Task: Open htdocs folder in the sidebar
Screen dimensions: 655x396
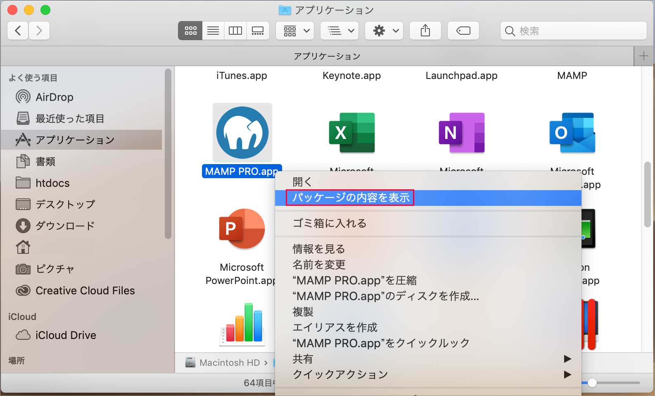Action: (82, 183)
